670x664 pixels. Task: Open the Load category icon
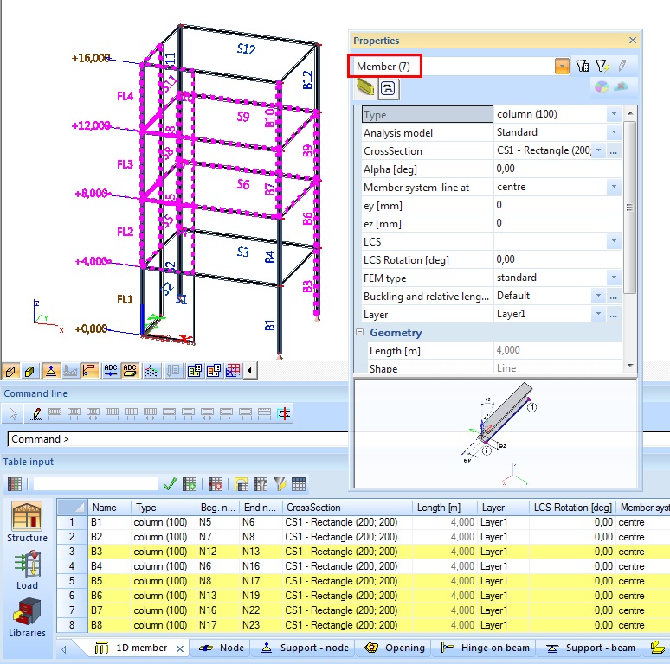[27, 569]
